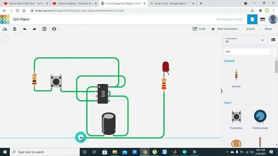Open the user profile avatar

pos(273,19)
